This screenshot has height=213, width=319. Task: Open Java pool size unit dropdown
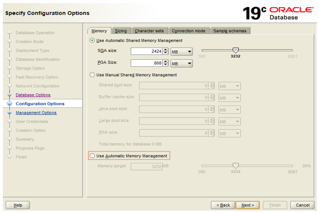pos(230,110)
